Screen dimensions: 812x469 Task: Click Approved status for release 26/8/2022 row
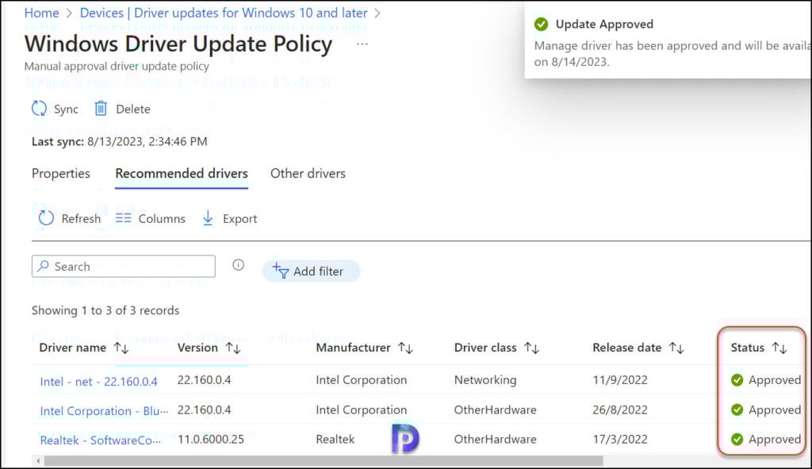tap(766, 410)
